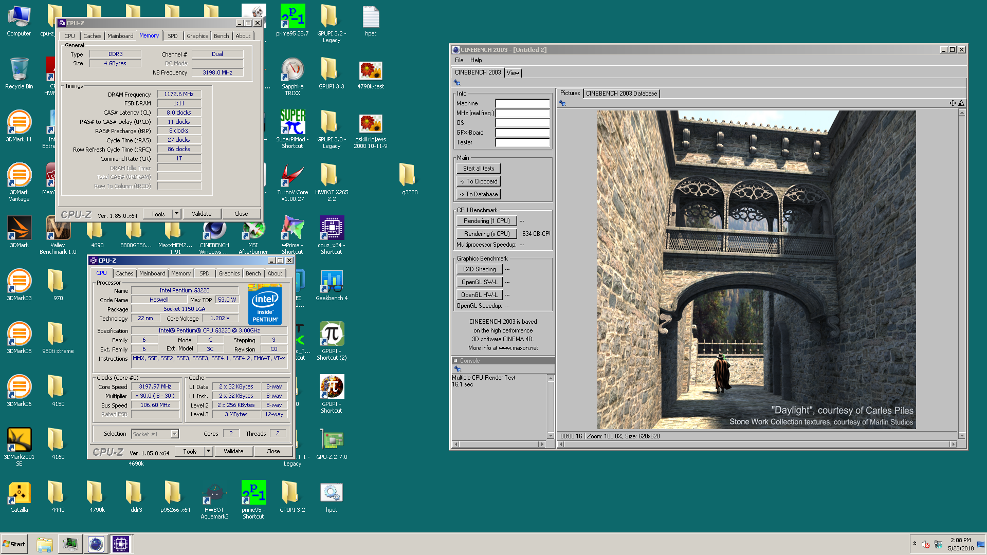This screenshot has height=555, width=987.
Task: Expand Tools dropdown arrow in lower CPU-Z
Action: (x=209, y=451)
